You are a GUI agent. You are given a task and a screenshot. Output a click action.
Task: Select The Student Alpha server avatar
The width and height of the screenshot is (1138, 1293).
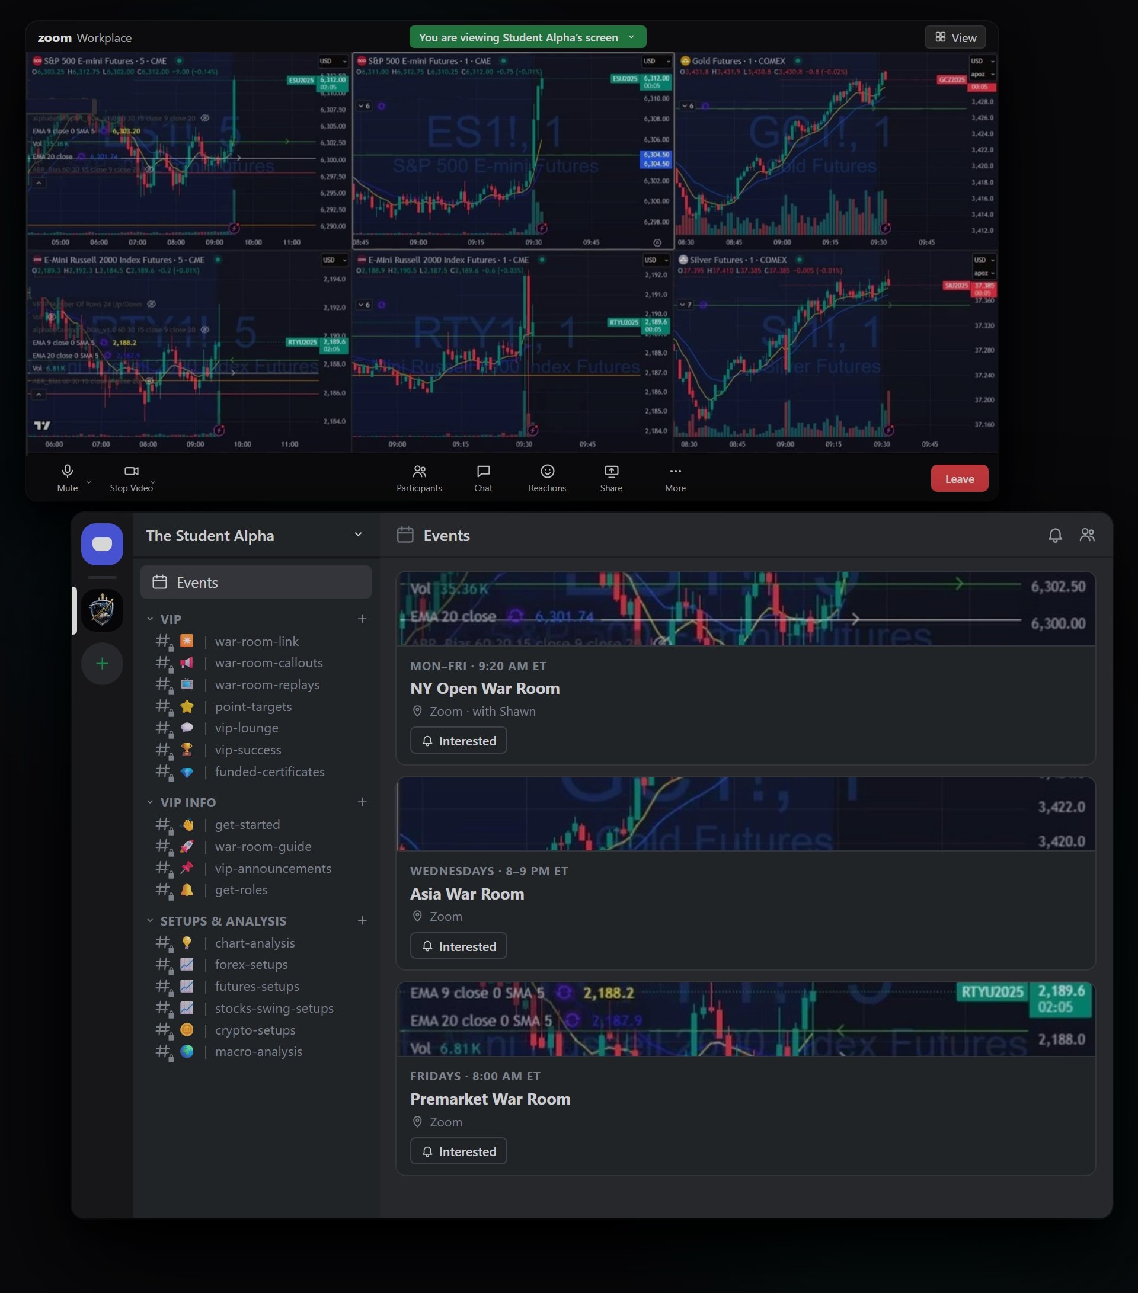(x=102, y=610)
